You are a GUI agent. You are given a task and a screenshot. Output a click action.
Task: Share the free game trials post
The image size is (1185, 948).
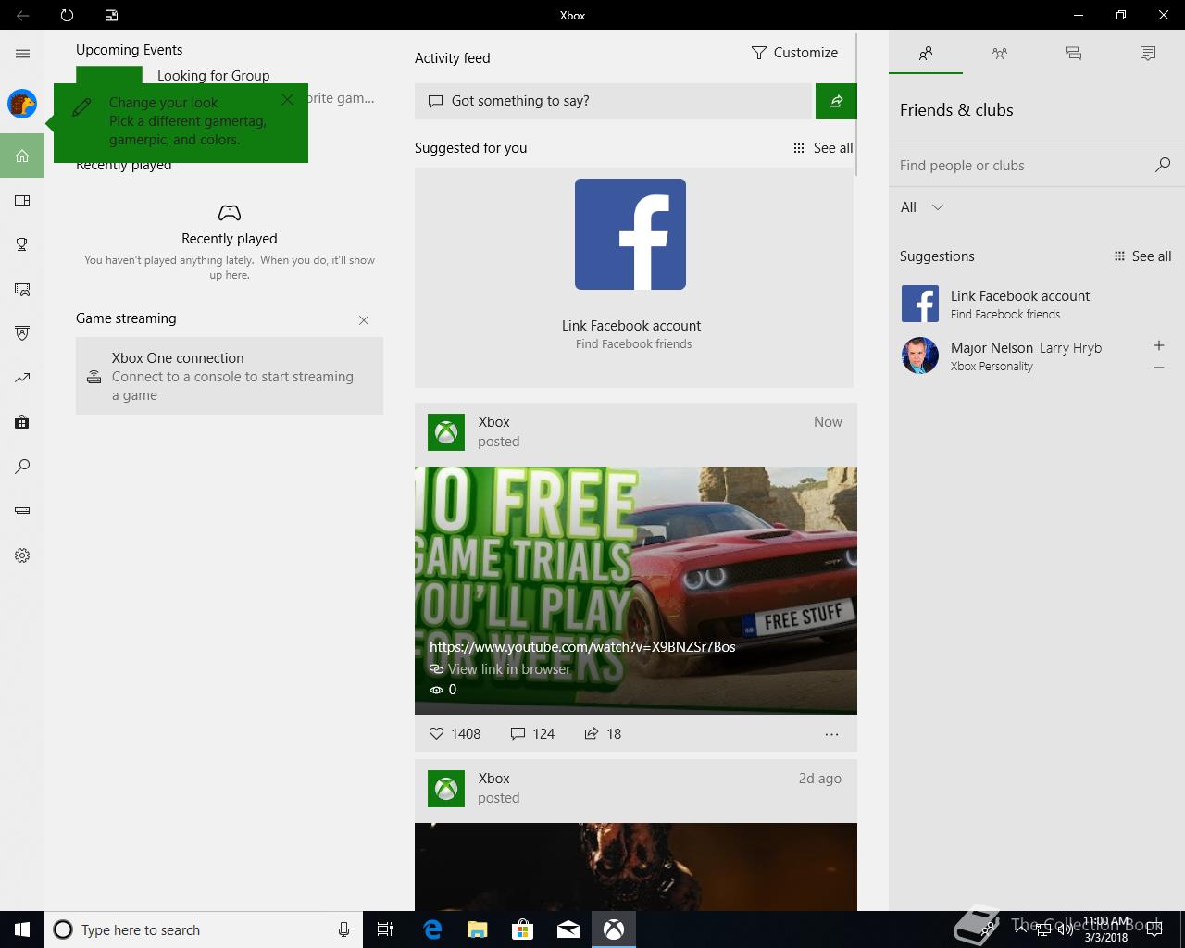point(603,734)
